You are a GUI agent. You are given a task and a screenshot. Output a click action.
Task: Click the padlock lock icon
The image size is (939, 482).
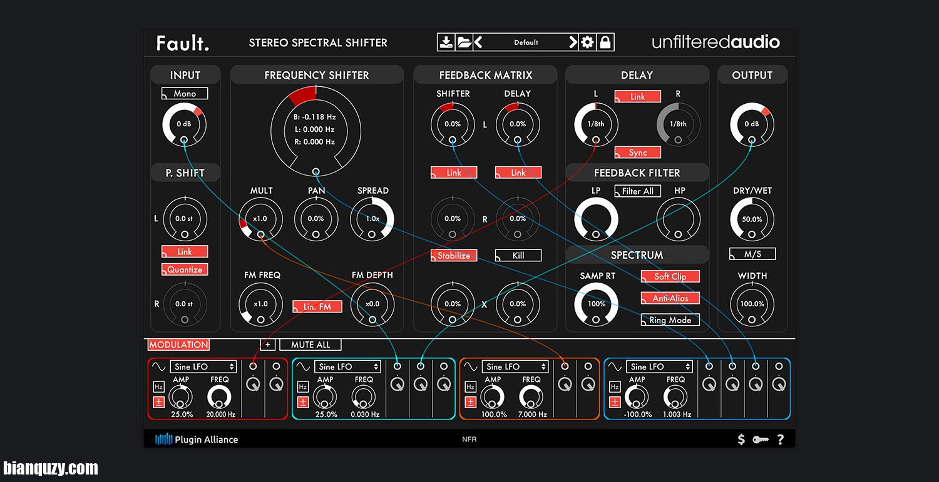tap(605, 43)
